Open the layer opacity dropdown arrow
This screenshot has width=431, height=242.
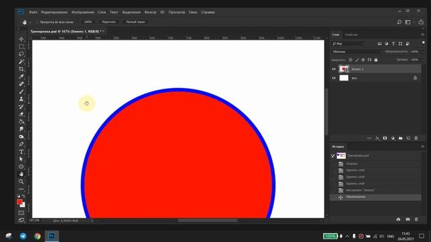coord(422,52)
